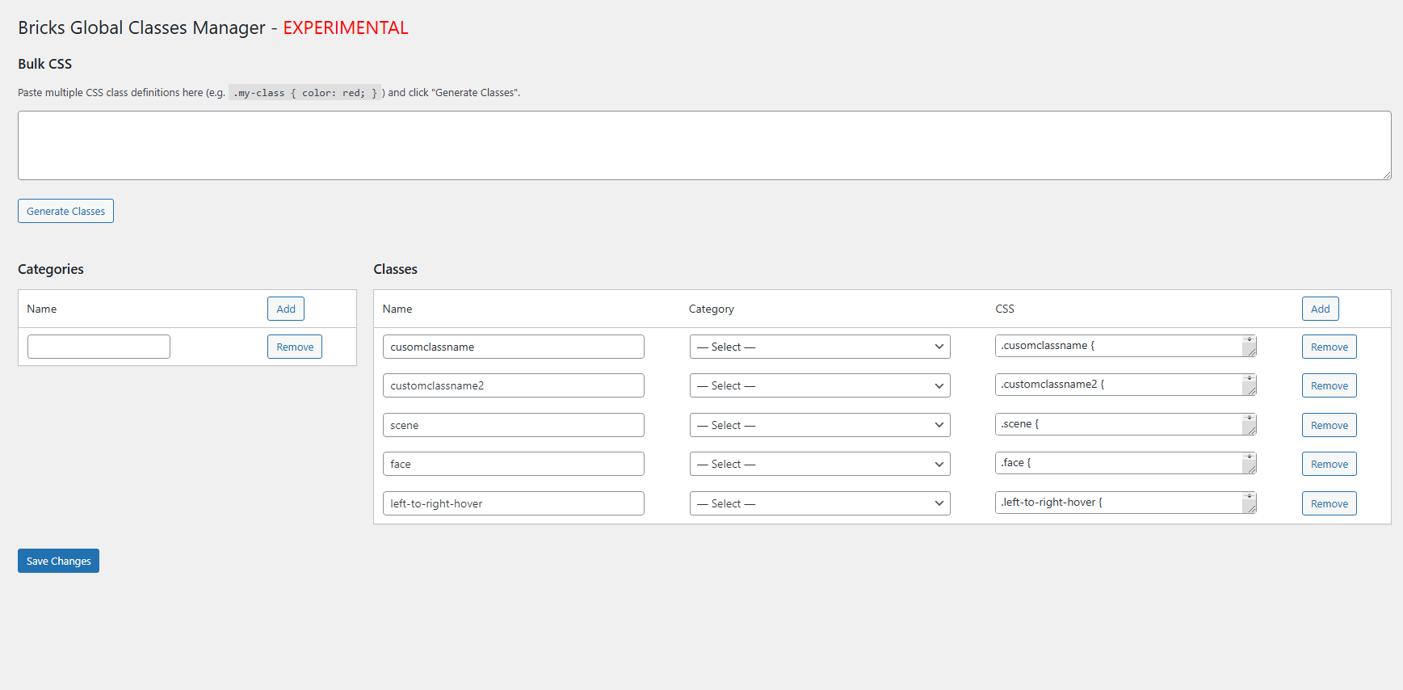Click Save Changes button
Screen dimensions: 1403x690
(x=58, y=561)
